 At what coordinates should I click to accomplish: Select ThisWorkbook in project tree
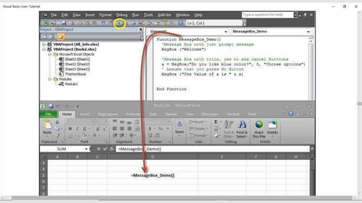click(75, 74)
